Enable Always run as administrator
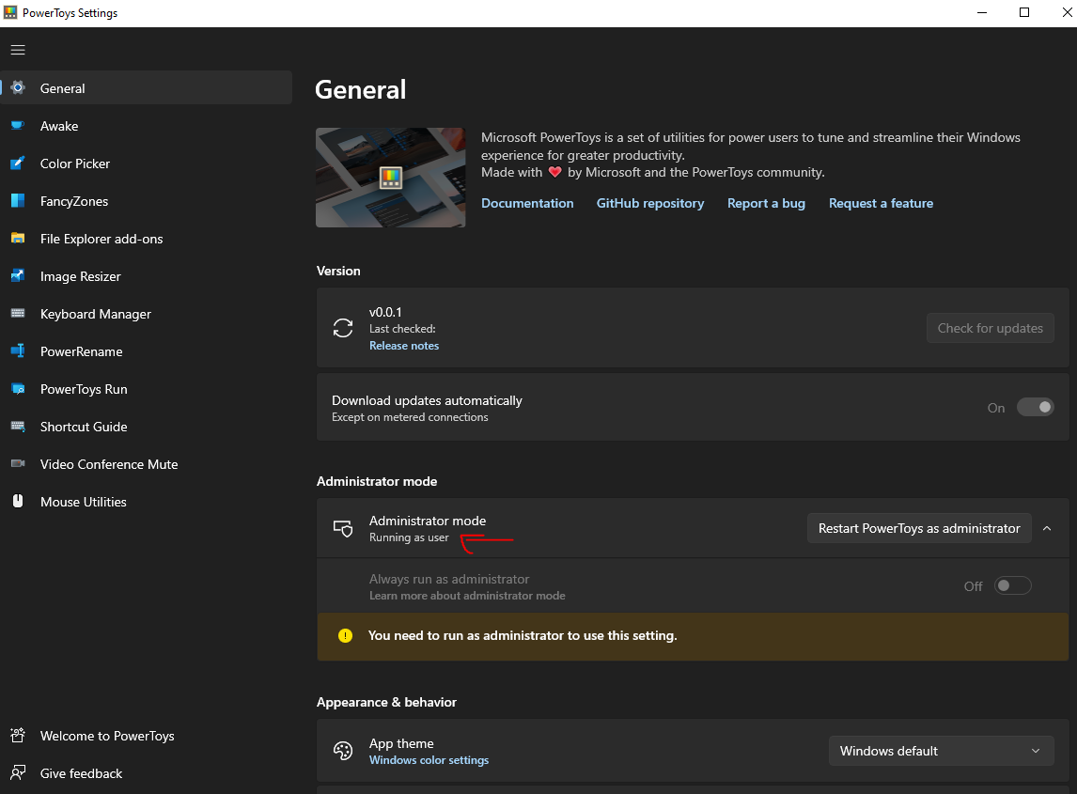 pyautogui.click(x=1012, y=584)
